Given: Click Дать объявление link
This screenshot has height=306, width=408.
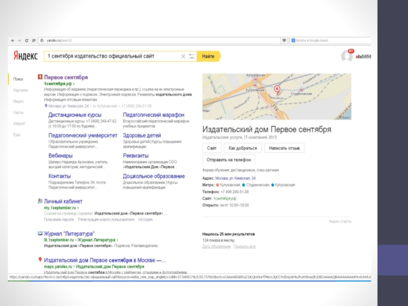Looking at the screenshot, I should [x=216, y=246].
